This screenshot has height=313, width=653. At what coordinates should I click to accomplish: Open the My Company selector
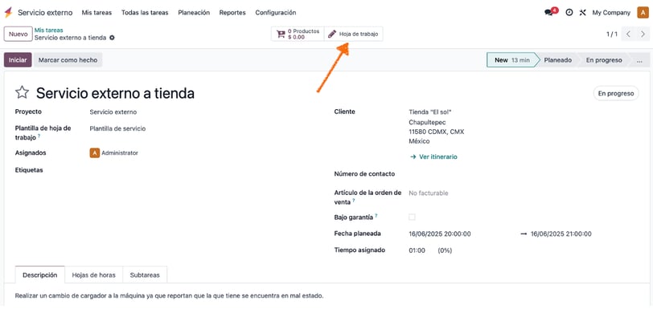[x=611, y=13]
